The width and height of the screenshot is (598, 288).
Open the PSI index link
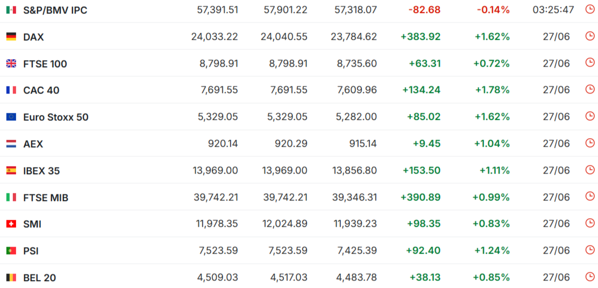tap(31, 251)
